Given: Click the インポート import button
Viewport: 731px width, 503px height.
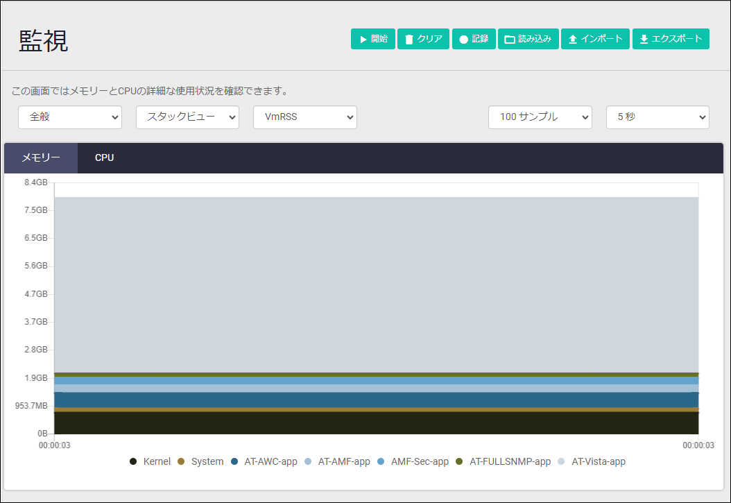Looking at the screenshot, I should (x=595, y=39).
